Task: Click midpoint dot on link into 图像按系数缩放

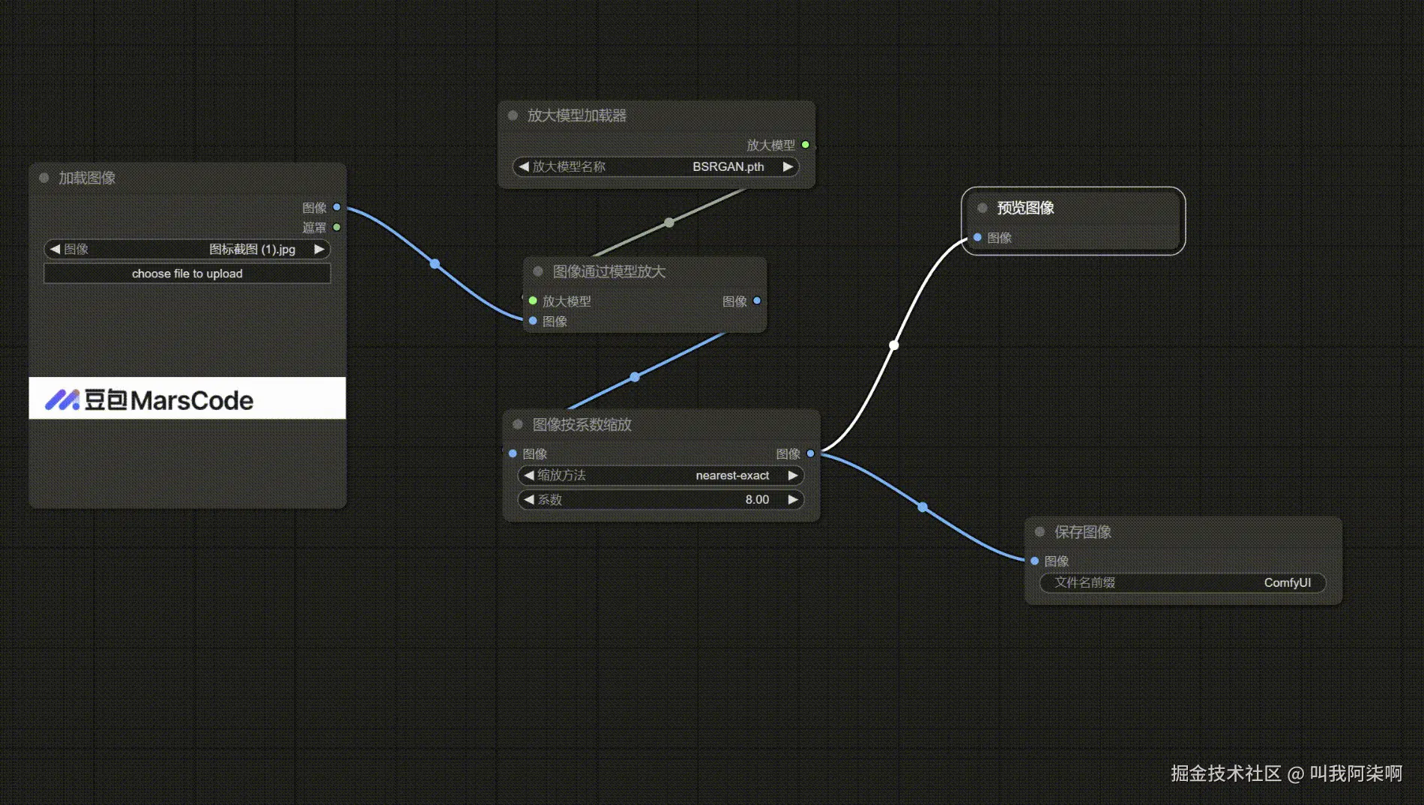Action: tap(635, 377)
